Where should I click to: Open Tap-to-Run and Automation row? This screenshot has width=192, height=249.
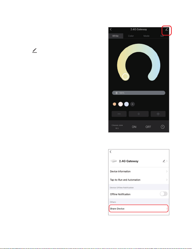point(139,180)
